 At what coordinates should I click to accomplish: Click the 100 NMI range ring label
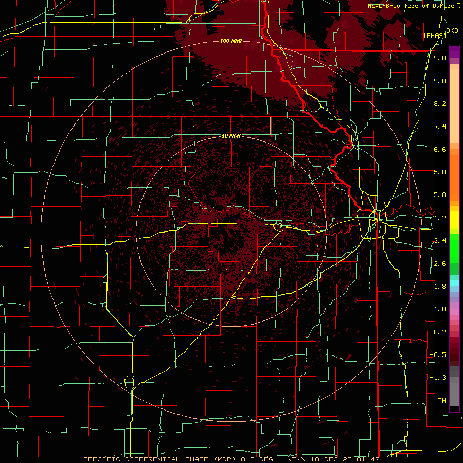pyautogui.click(x=231, y=41)
